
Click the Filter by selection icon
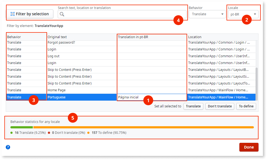pos(13,14)
